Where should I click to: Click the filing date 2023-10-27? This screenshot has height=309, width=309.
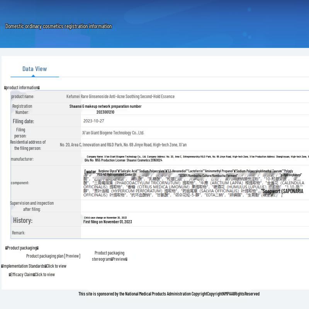click(x=94, y=121)
